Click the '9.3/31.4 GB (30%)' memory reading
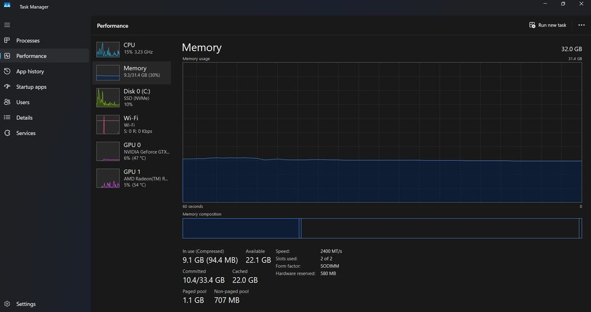 point(142,75)
